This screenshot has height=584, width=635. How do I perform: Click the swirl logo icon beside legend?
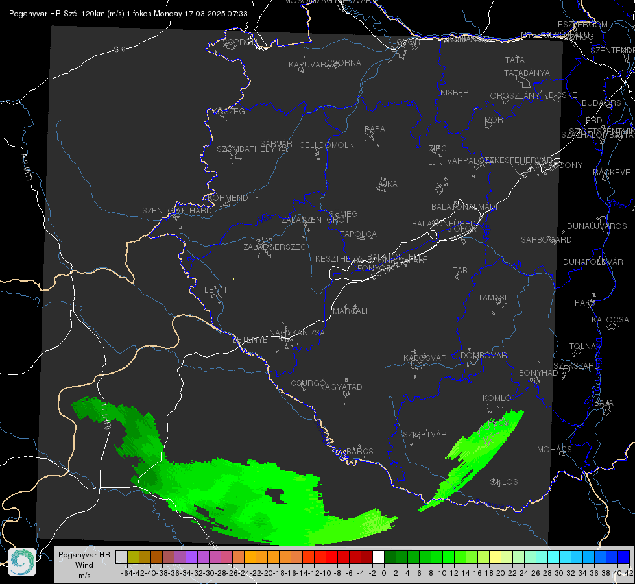coord(22,562)
